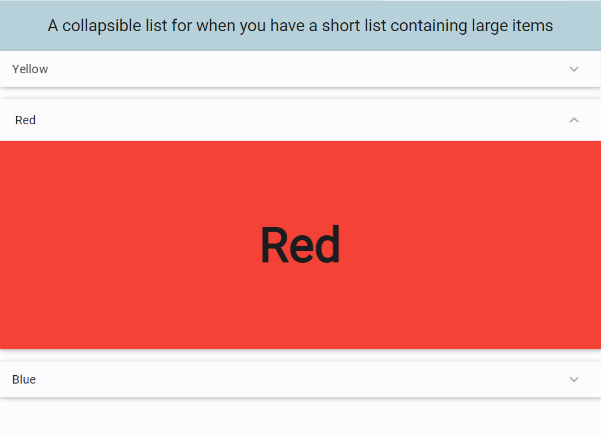Toggle closed the Red section
Screen dimensions: 601x437
coord(300,120)
